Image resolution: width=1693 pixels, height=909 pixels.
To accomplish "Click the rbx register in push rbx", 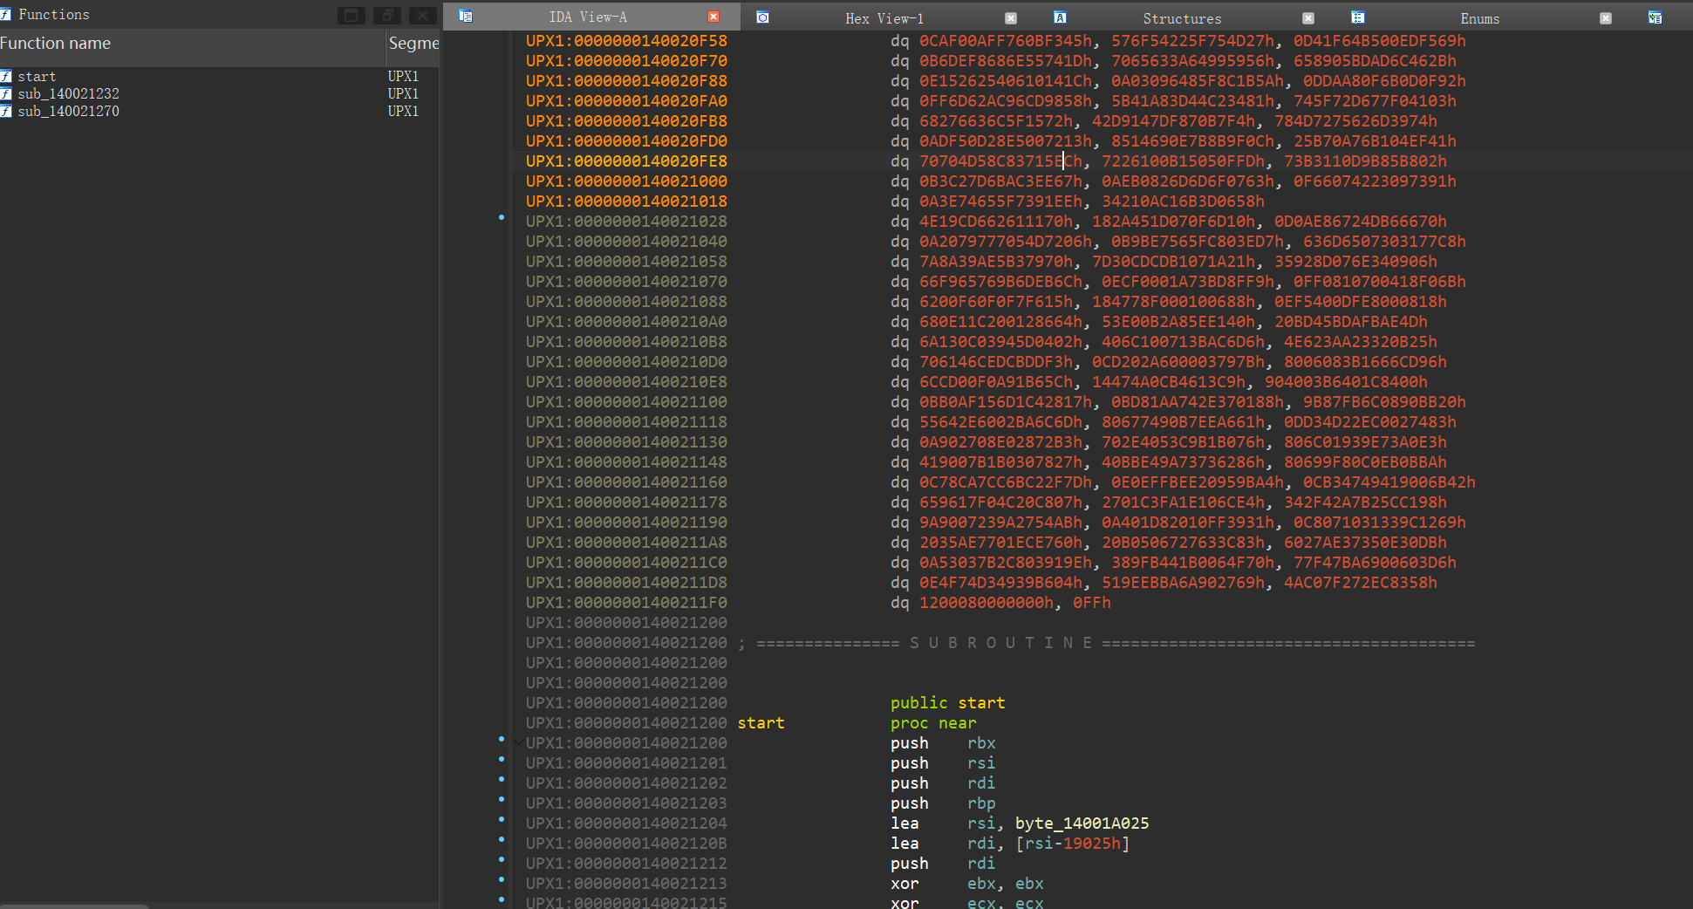I will (981, 743).
